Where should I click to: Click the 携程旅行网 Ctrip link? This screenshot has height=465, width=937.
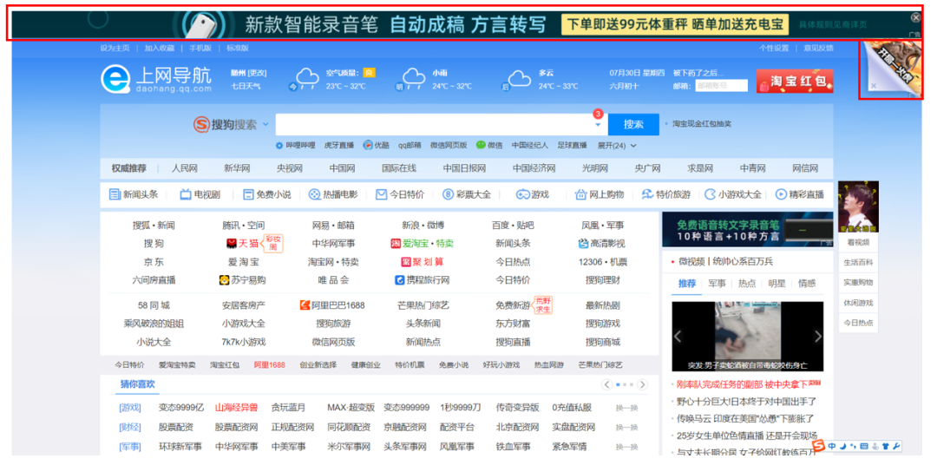point(422,279)
